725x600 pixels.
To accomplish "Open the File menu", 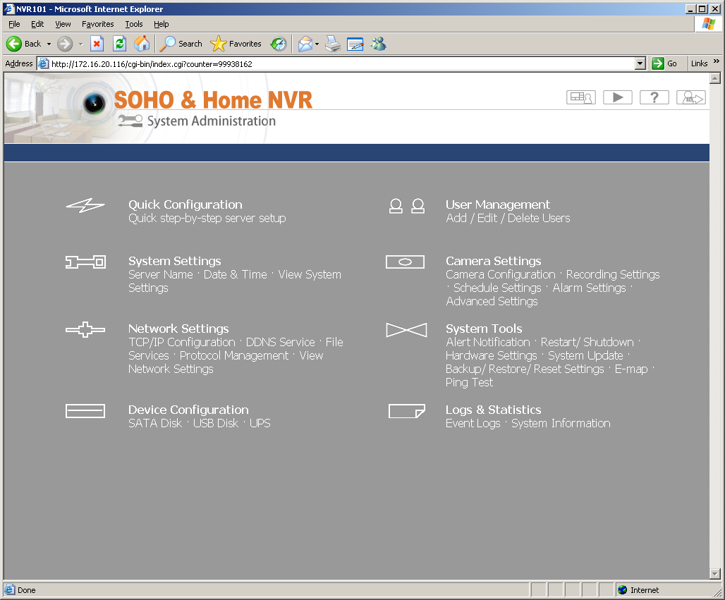I will click(14, 24).
